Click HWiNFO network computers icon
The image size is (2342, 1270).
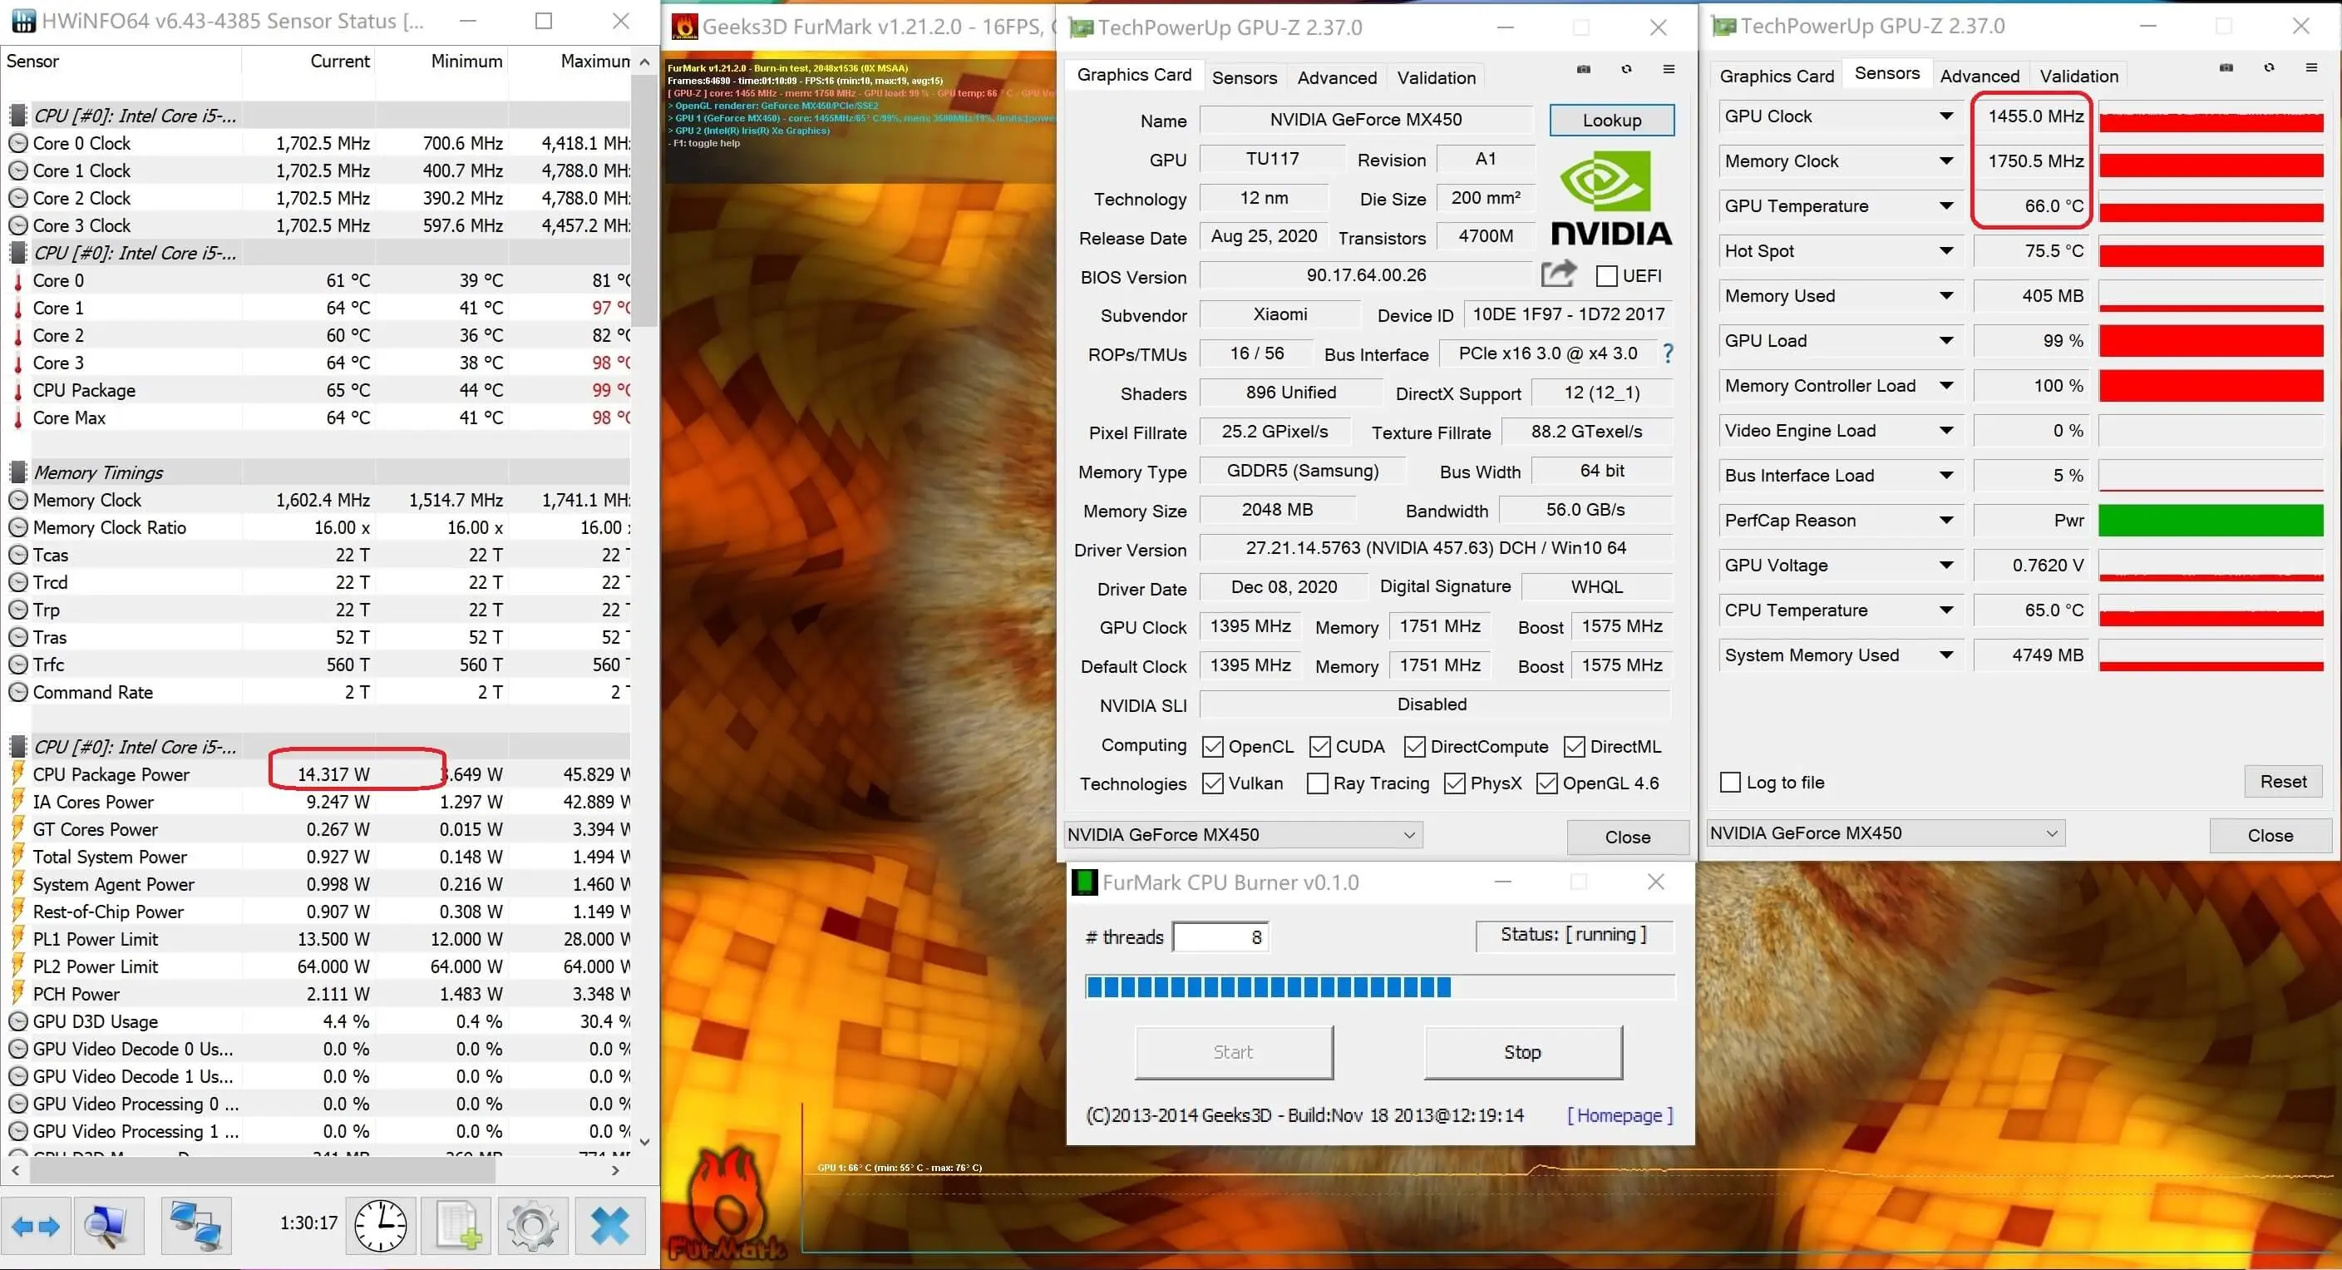pos(195,1226)
